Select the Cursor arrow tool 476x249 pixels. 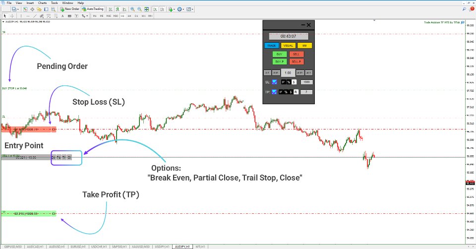(5, 16)
